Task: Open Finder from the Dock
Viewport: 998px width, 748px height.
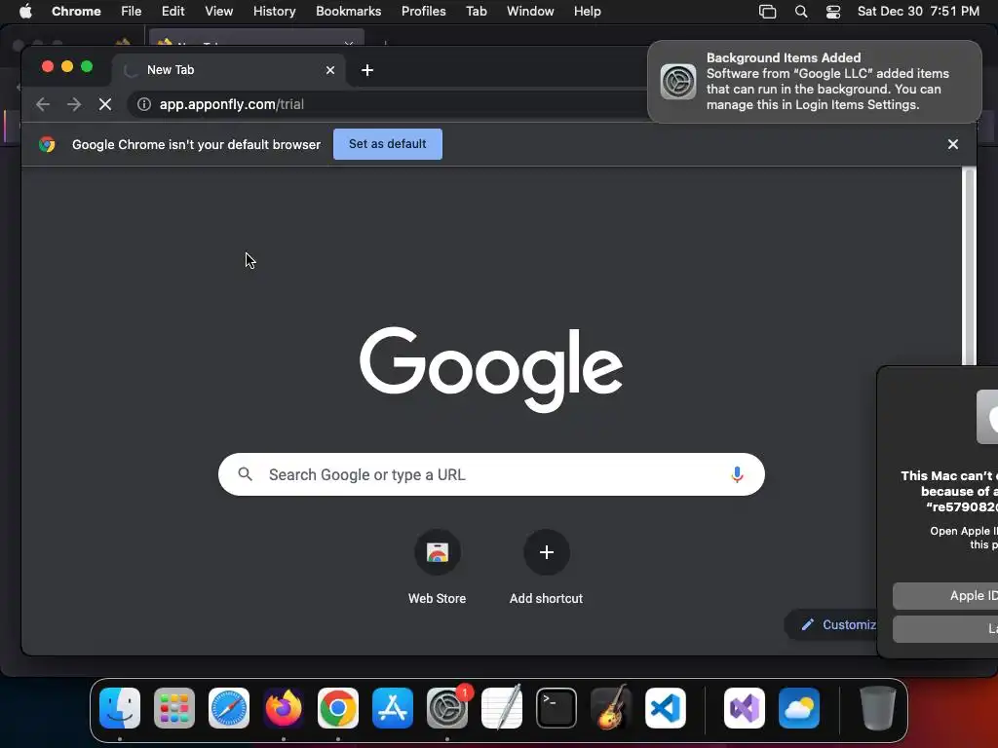Action: pos(120,708)
